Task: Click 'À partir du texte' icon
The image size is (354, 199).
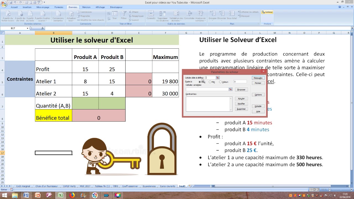Action: point(30,16)
